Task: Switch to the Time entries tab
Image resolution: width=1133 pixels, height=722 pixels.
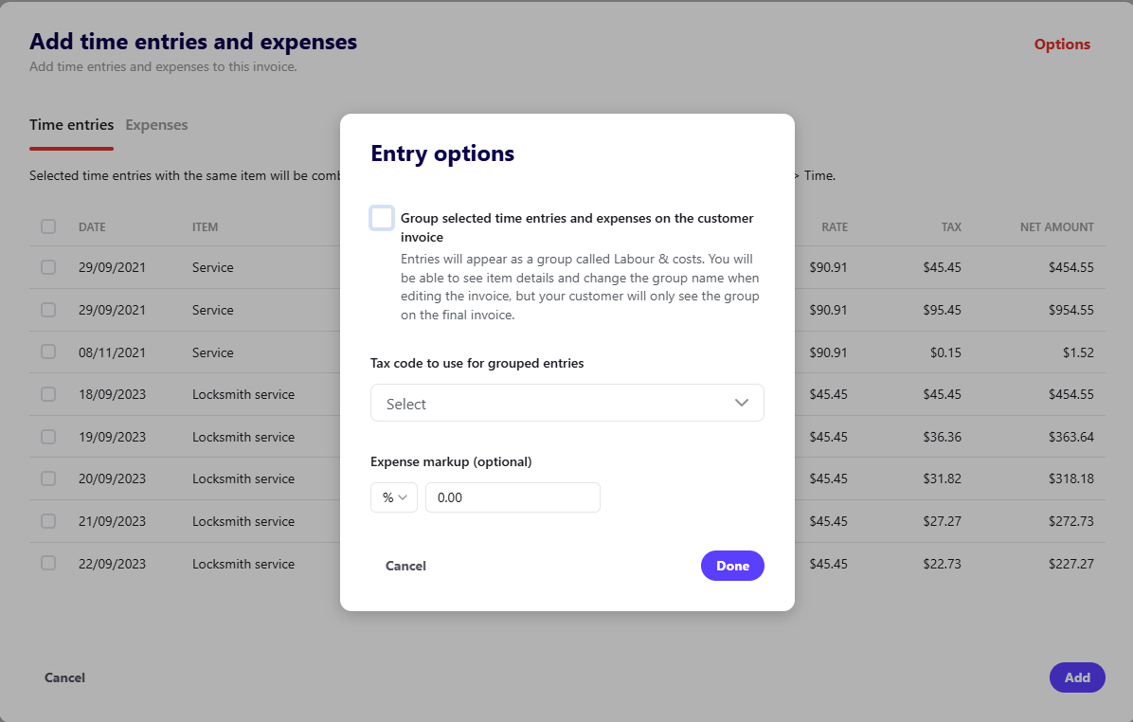Action: click(x=71, y=124)
